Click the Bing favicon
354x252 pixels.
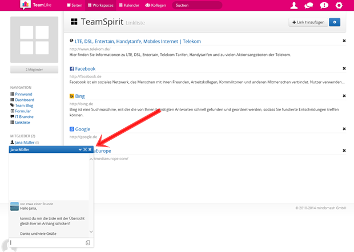coord(71,96)
